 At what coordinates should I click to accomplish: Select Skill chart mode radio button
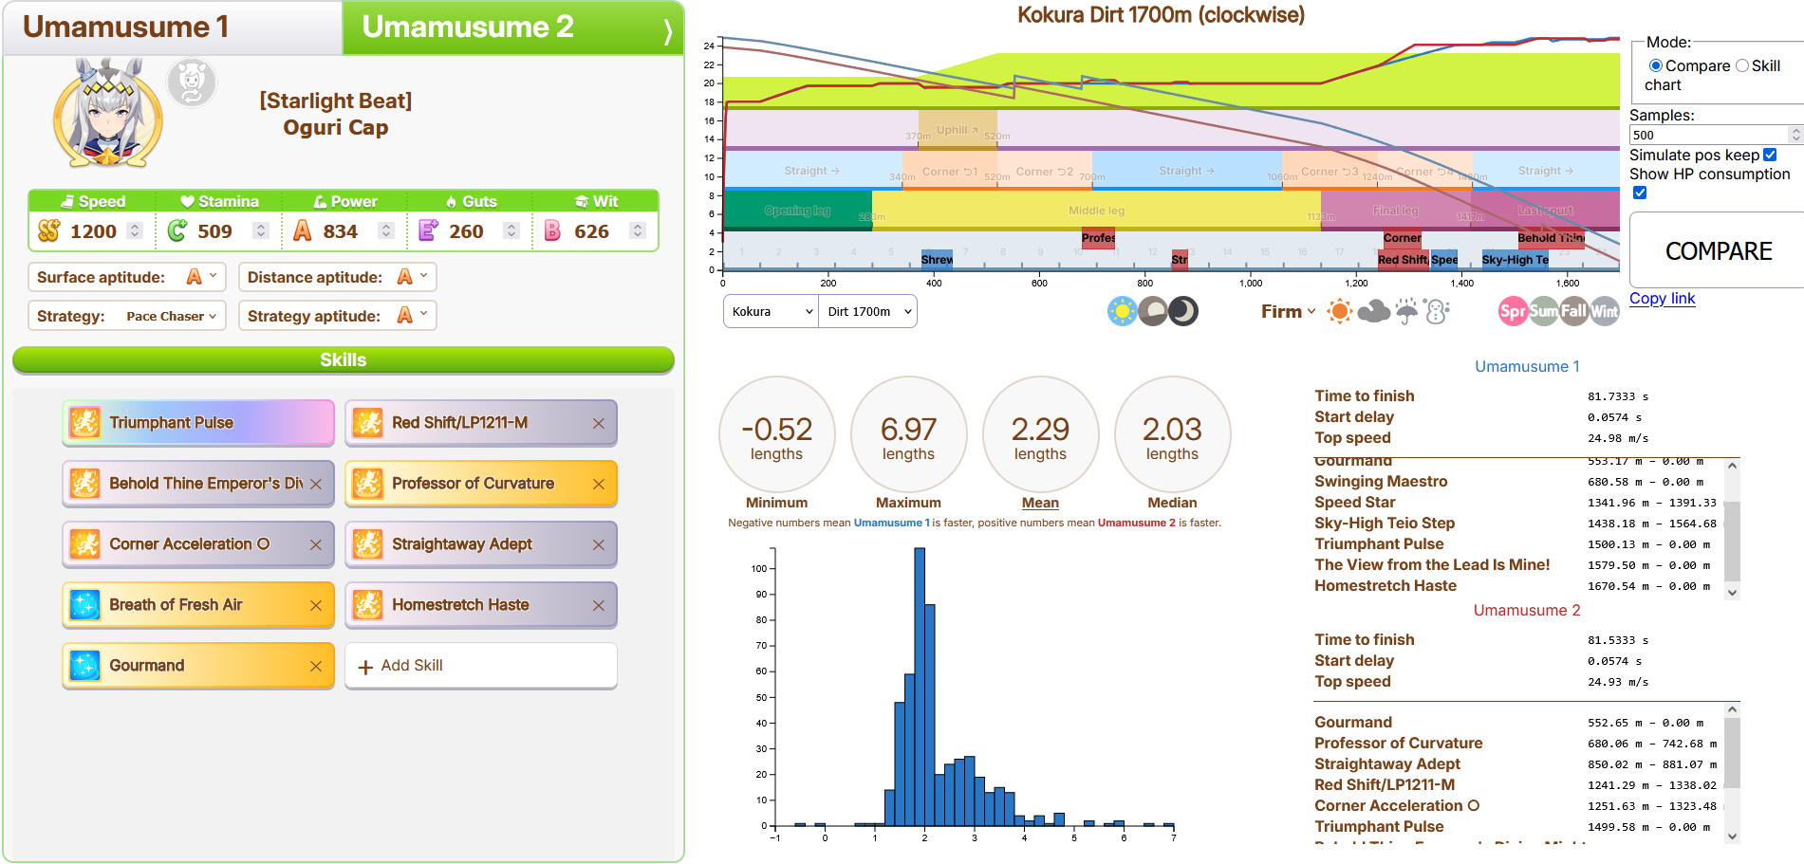(x=1742, y=65)
